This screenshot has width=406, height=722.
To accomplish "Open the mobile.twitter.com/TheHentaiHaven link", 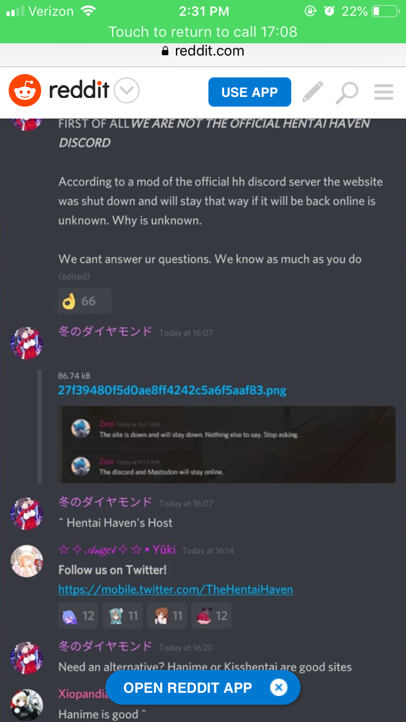I will click(x=176, y=589).
